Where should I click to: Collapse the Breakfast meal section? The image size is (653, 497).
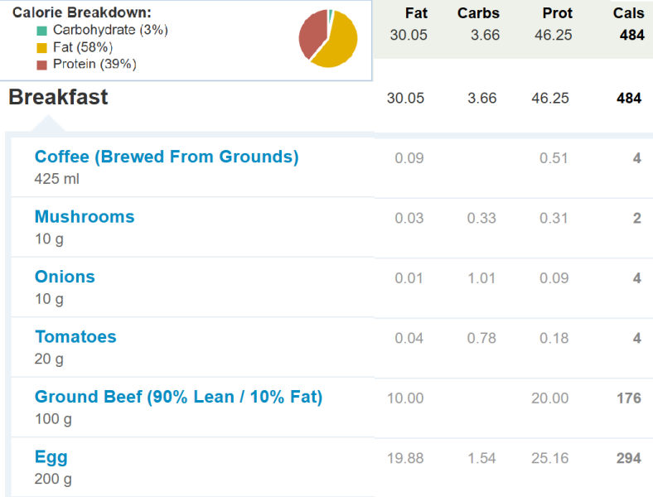point(58,97)
